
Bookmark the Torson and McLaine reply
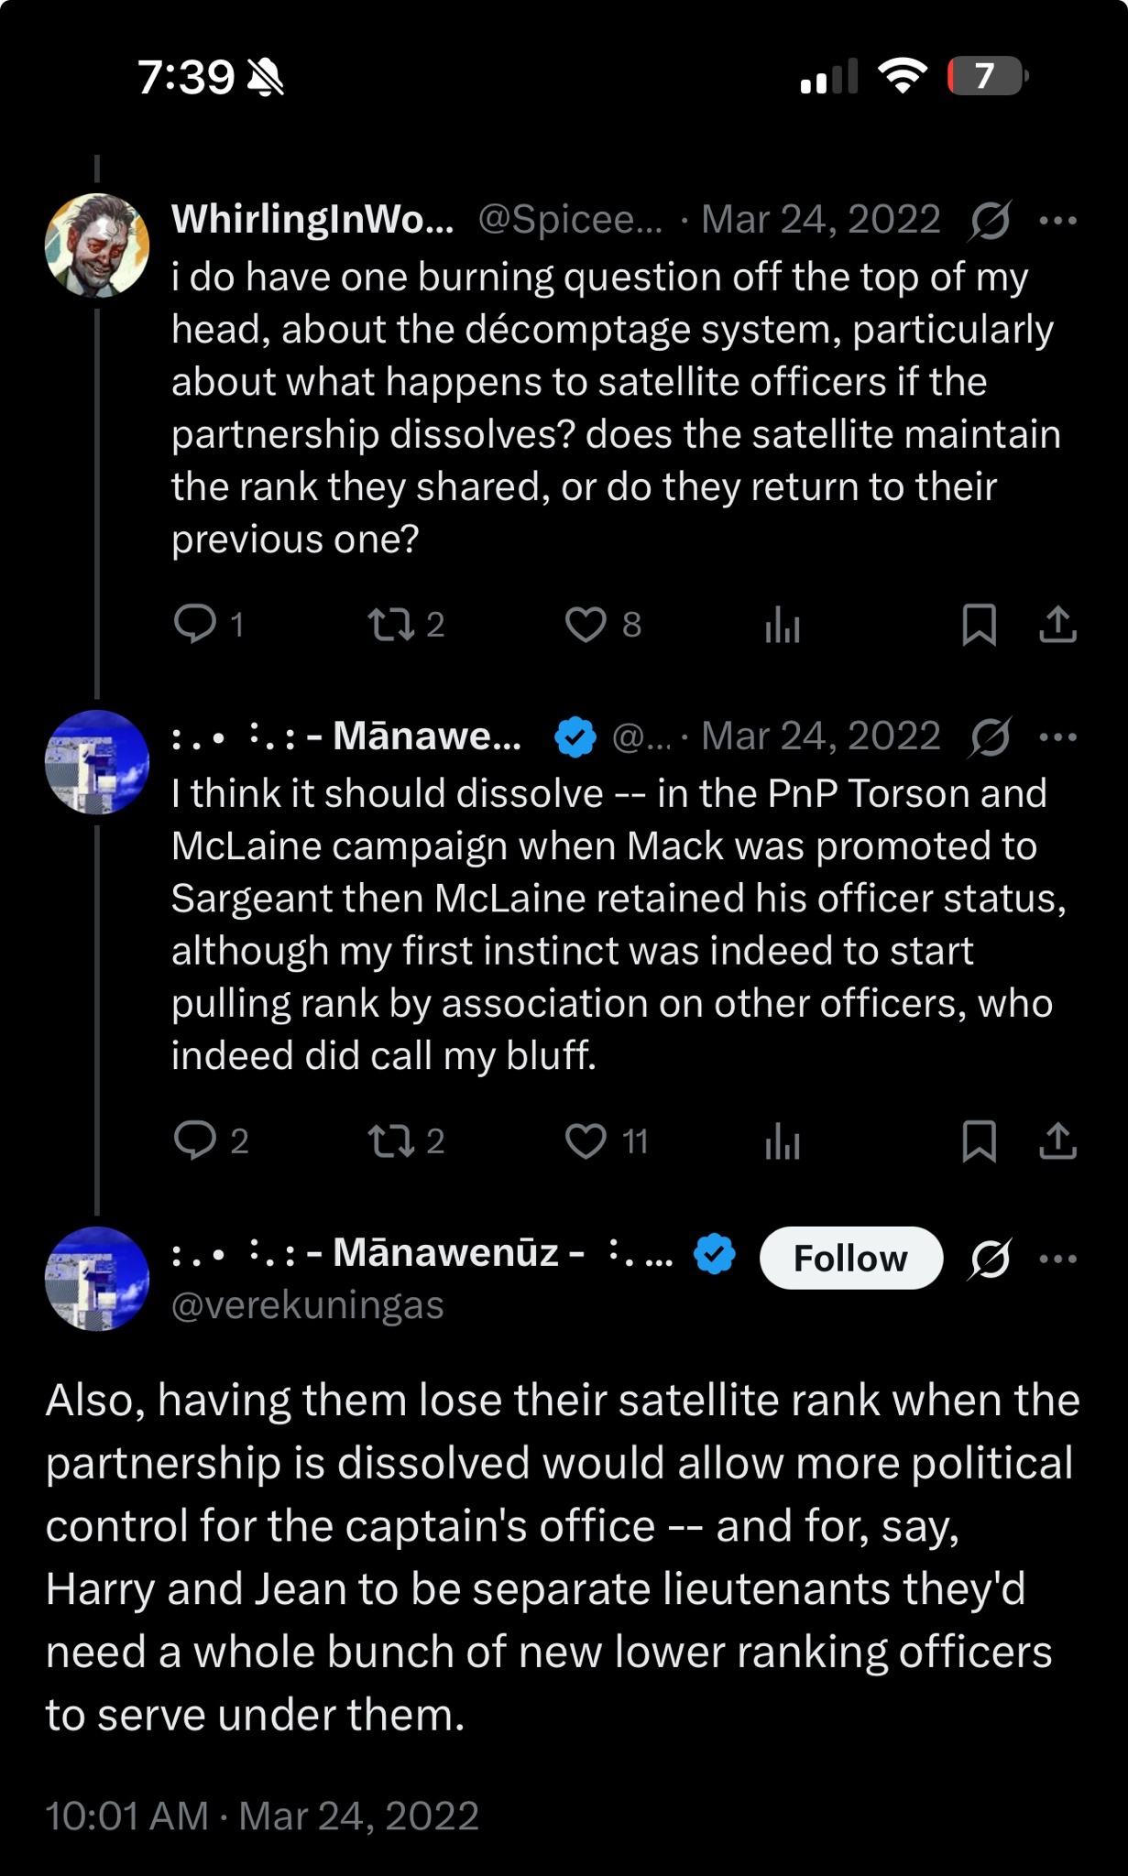[x=979, y=1141]
